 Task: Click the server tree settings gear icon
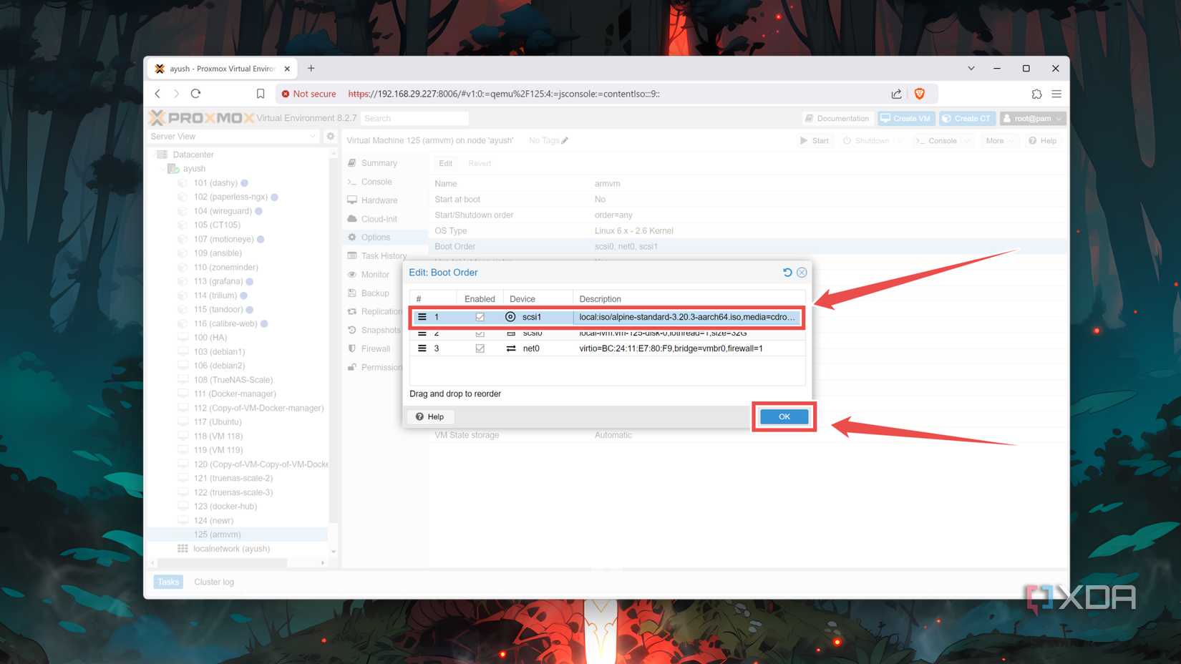pos(330,137)
